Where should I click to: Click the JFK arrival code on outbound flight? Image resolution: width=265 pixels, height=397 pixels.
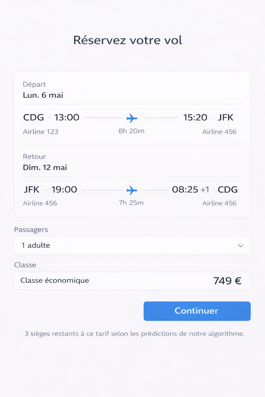click(x=225, y=118)
